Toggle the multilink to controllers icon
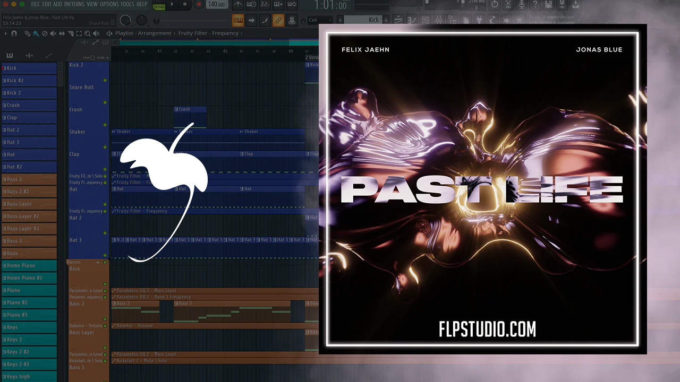Image resolution: width=680 pixels, height=382 pixels. 278,21
